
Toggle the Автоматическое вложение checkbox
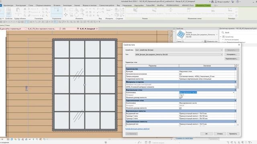180,74
